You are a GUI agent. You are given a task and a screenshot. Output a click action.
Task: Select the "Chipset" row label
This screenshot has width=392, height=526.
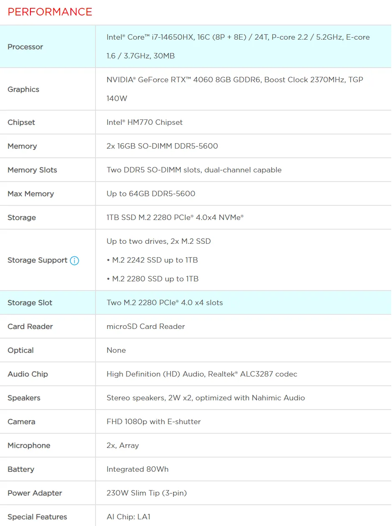tap(21, 122)
